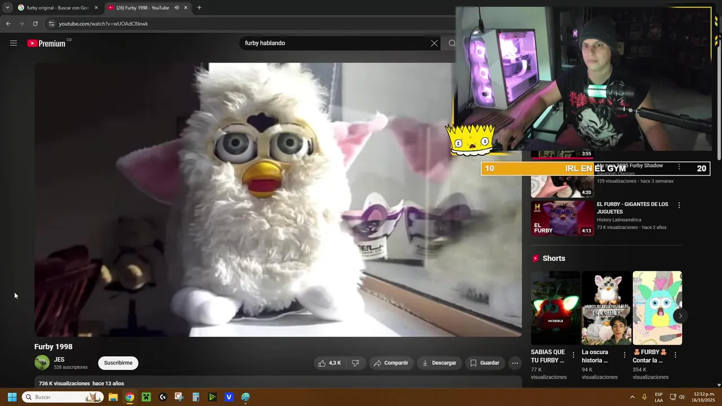
Task: Open File Explorer from taskbar
Action: [x=113, y=397]
